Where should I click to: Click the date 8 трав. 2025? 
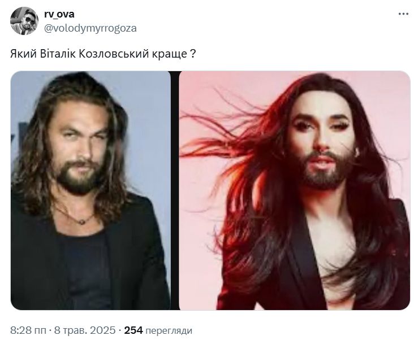(x=85, y=330)
